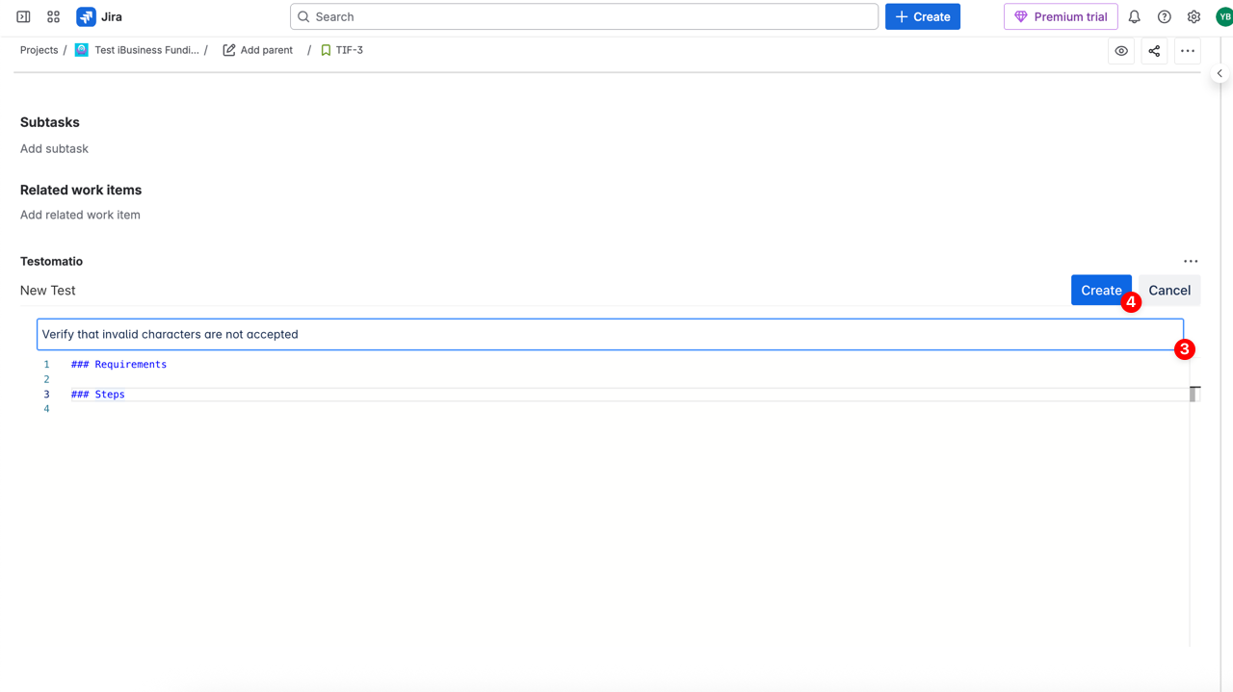This screenshot has width=1233, height=692.
Task: Click the Jira search box
Action: 584,16
